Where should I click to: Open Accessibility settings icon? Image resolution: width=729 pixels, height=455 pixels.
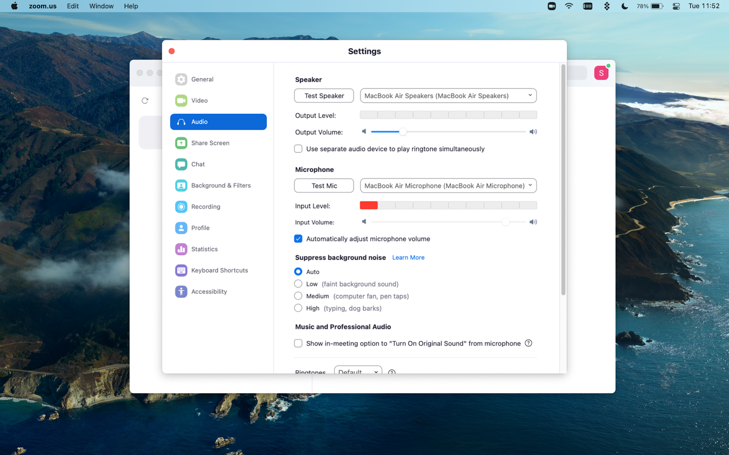181,292
